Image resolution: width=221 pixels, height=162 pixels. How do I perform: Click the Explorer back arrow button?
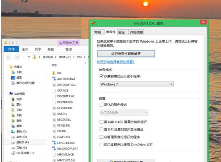8,57
